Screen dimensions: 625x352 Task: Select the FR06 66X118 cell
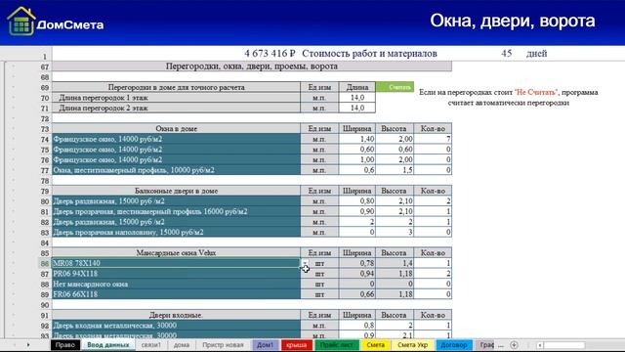click(x=176, y=294)
